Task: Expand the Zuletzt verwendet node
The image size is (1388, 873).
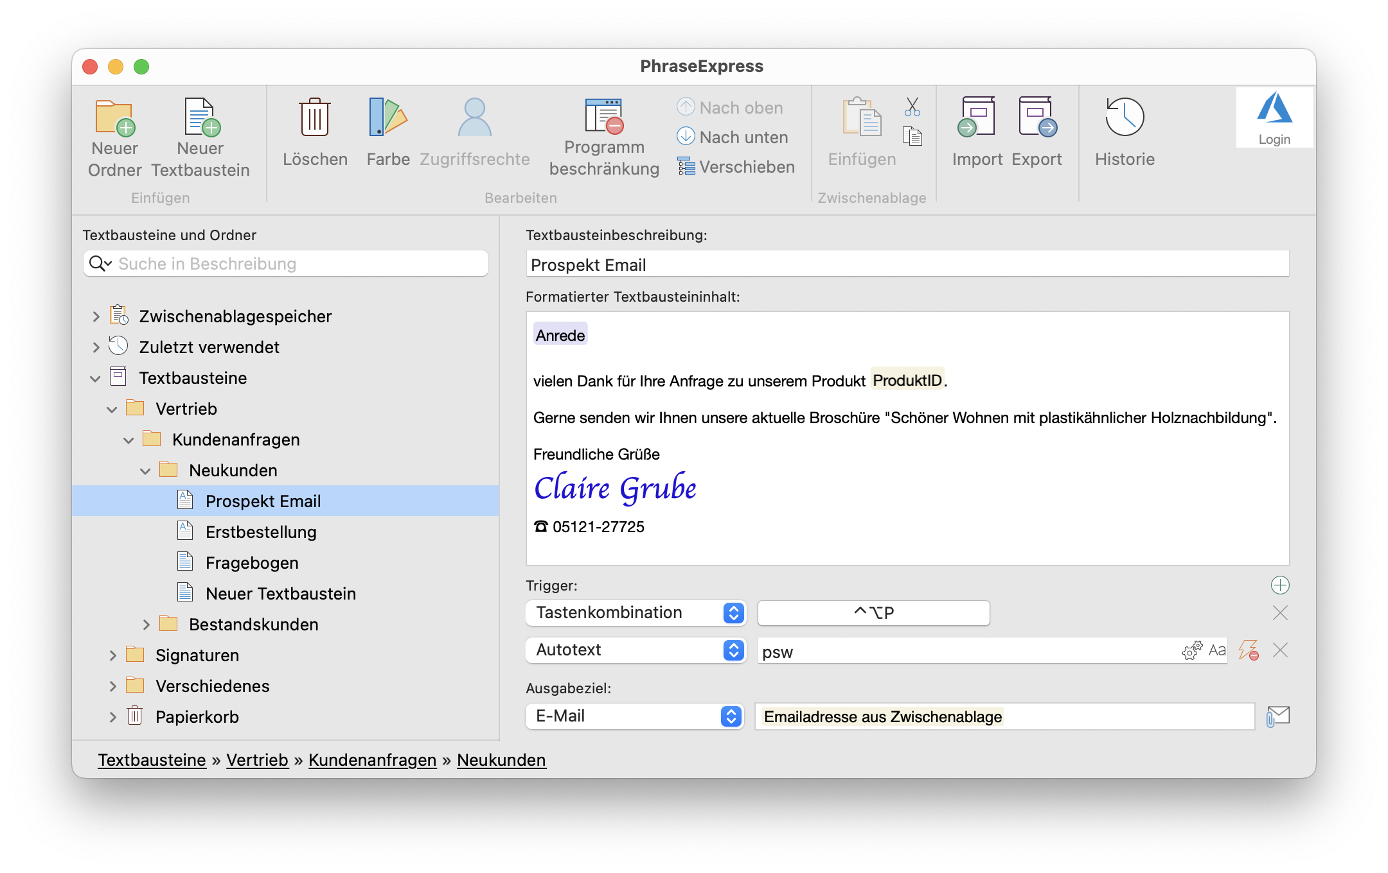Action: tap(96, 347)
